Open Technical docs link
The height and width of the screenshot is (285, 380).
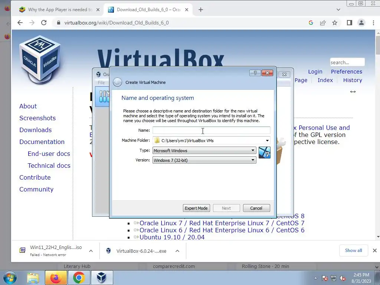(x=49, y=166)
